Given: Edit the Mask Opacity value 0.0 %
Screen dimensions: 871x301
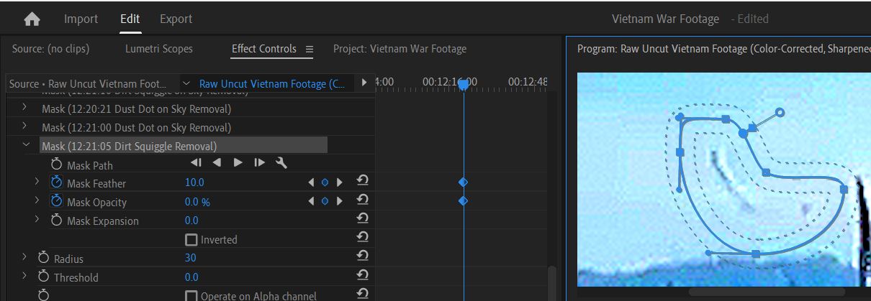Looking at the screenshot, I should pos(197,202).
